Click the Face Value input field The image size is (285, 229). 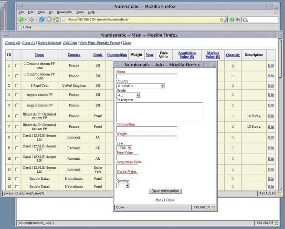click(x=127, y=157)
